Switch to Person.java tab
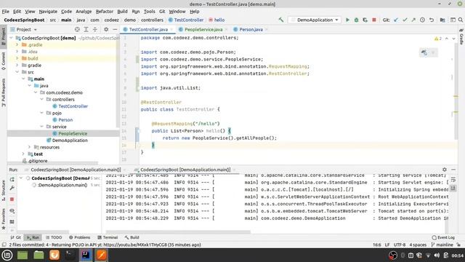 (x=251, y=29)
